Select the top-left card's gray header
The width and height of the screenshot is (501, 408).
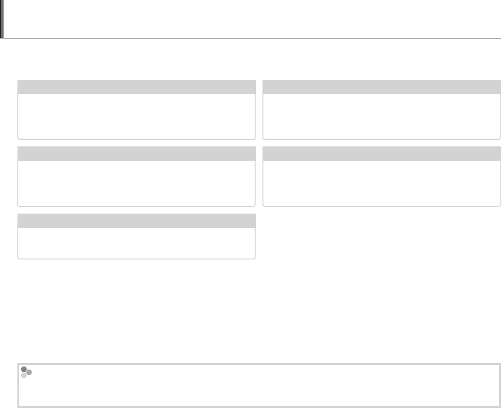(x=136, y=86)
